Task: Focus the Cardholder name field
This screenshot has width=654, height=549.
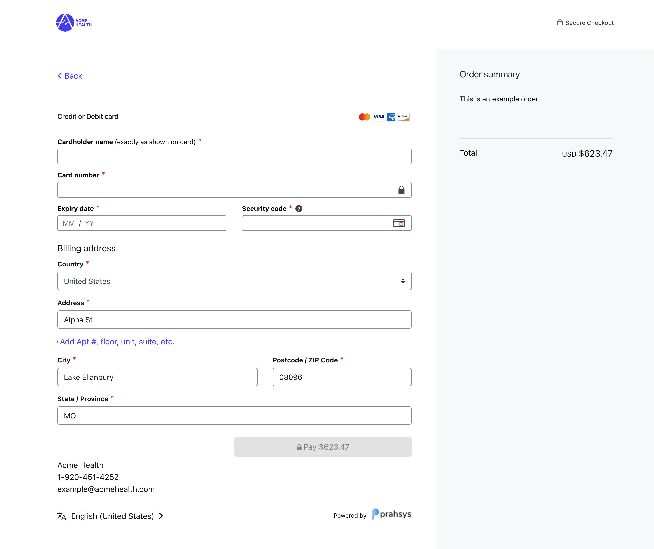Action: point(234,156)
